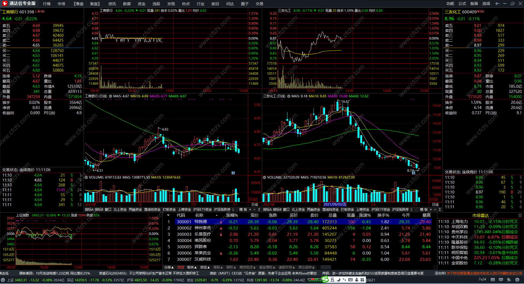Open the 选项 menu
The image size is (524, 284).
coord(486,4)
